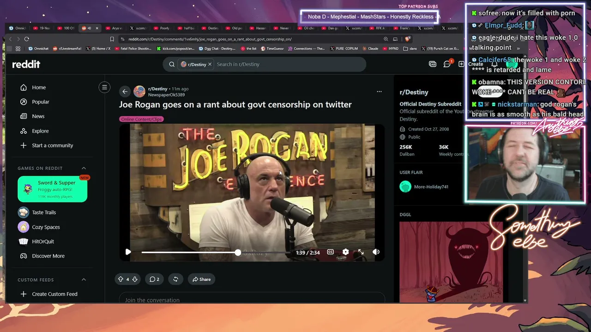Screen dimensions: 591x332
Task: Close the active Reddit tab
Action: coord(96,28)
